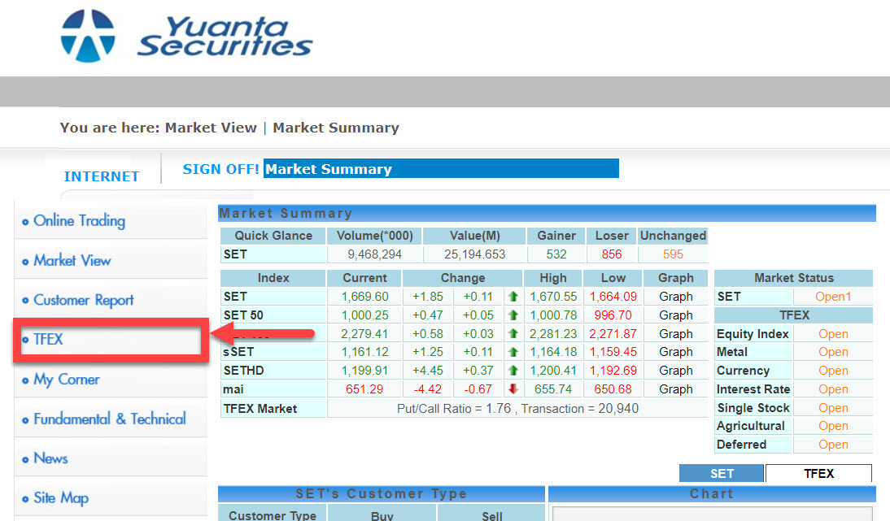Image resolution: width=890 pixels, height=521 pixels.
Task: Click the green up arrow in SET row
Action: pos(513,297)
